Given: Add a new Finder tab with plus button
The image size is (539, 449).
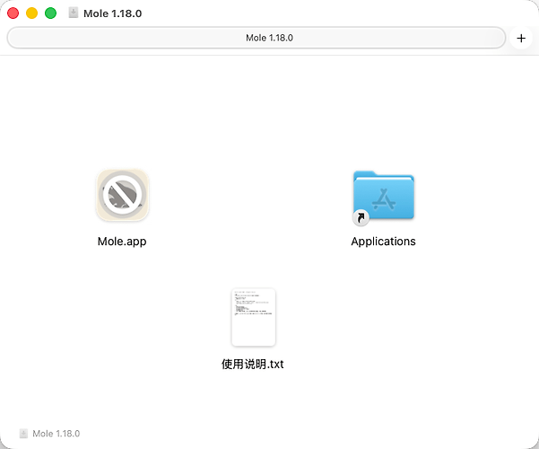Looking at the screenshot, I should point(521,38).
